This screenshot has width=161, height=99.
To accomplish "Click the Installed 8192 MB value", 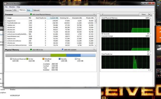I will pos(55,70).
